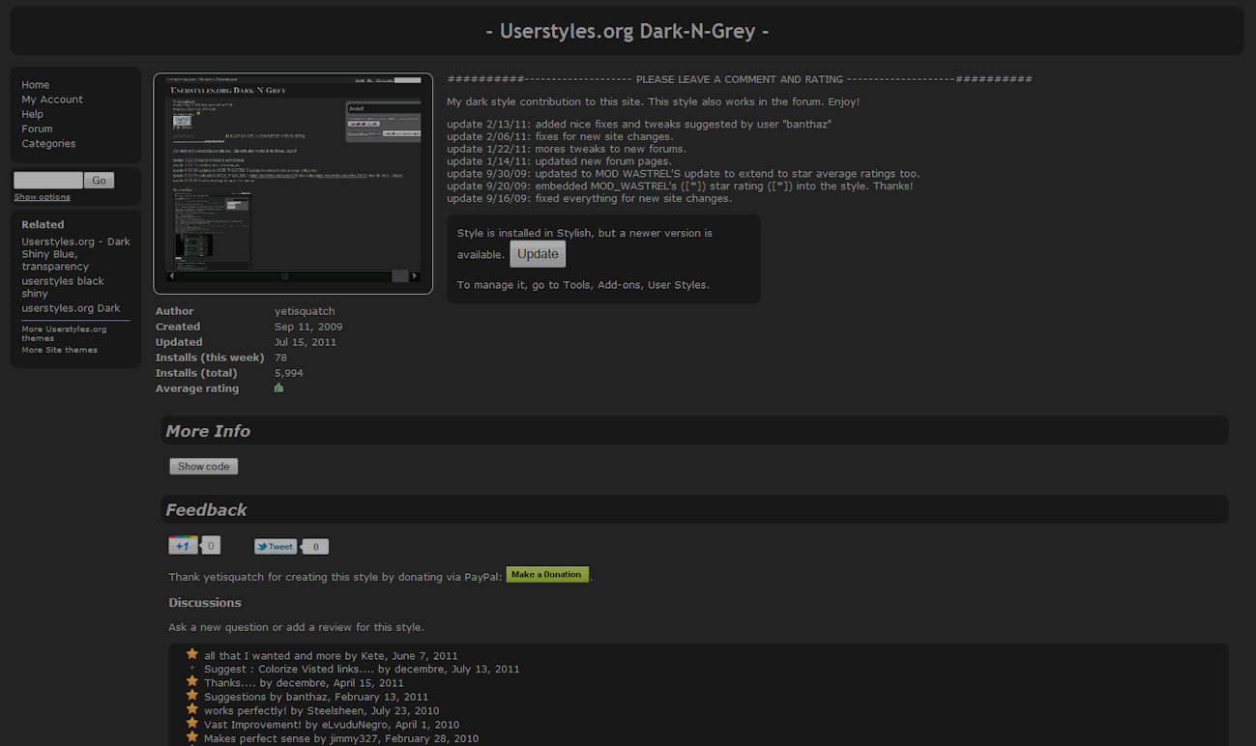
Task: Click the Make a Donation PayPal badge
Action: (x=547, y=573)
